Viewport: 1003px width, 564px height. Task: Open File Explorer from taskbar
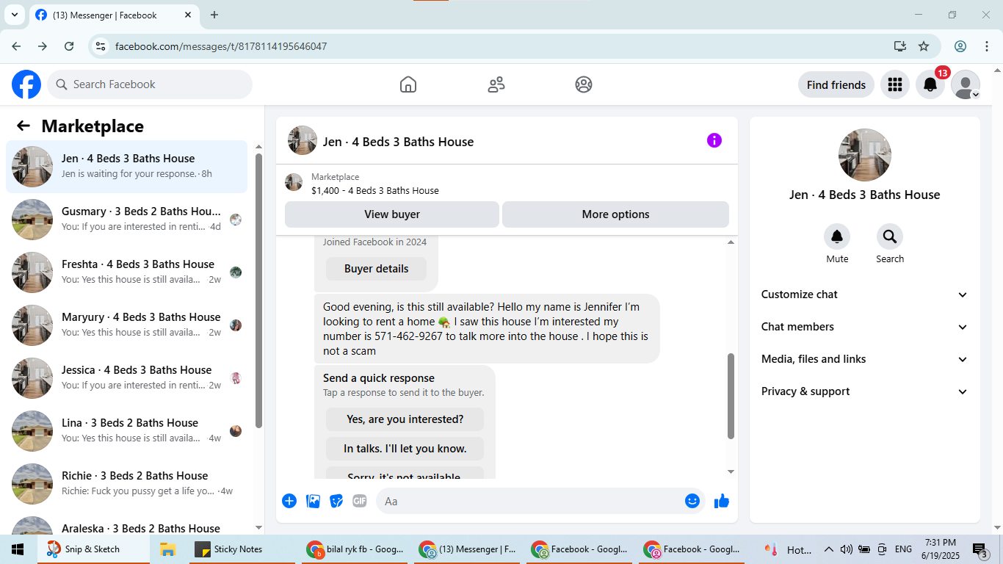tap(167, 549)
